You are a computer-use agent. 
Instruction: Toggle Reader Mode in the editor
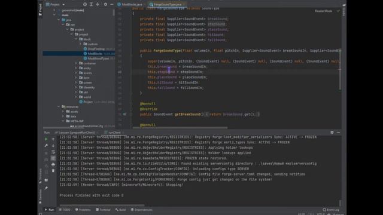point(323,11)
